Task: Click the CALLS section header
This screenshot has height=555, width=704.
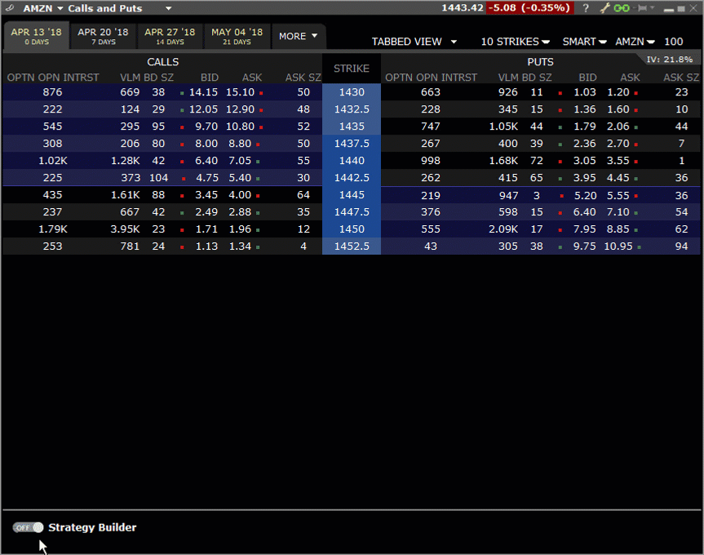Action: click(163, 62)
